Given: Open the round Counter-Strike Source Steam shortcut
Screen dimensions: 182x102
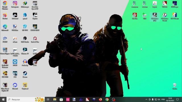Looking at the screenshot, I should 165,17.
